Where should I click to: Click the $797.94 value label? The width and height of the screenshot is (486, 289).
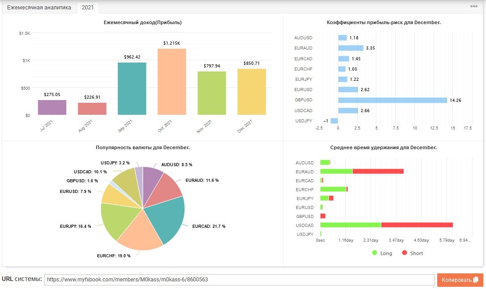click(212, 66)
